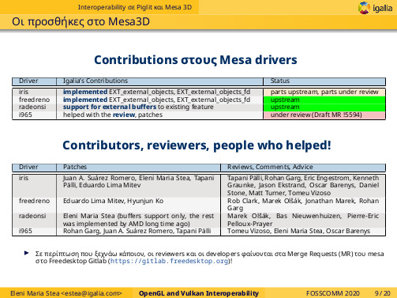This screenshot has width=397, height=298.
Task: Open the gitlab.freedesktop.org link
Action: [x=169, y=261]
